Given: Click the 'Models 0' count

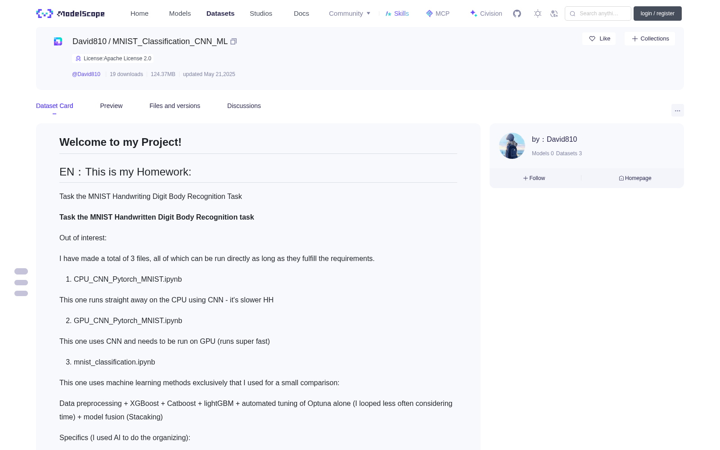Looking at the screenshot, I should 543,153.
